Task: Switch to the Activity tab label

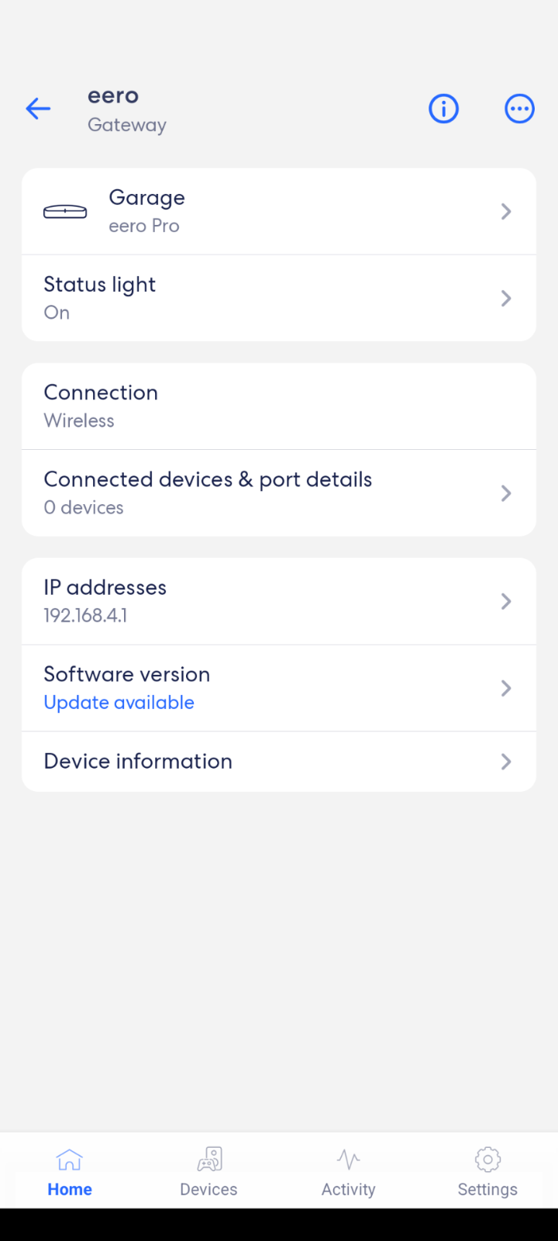Action: coord(349,1189)
